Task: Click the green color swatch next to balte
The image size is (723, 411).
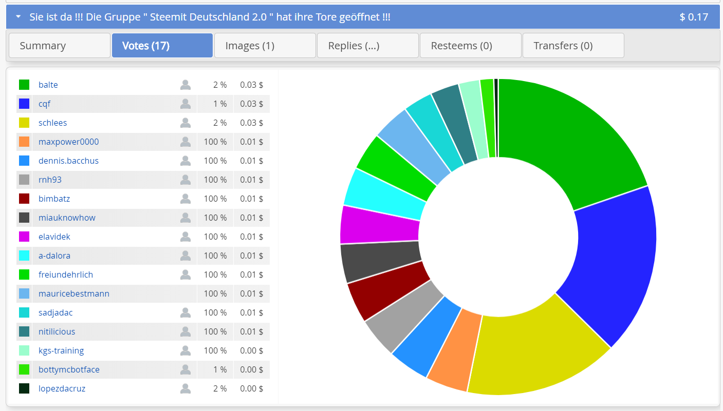Action: (24, 85)
